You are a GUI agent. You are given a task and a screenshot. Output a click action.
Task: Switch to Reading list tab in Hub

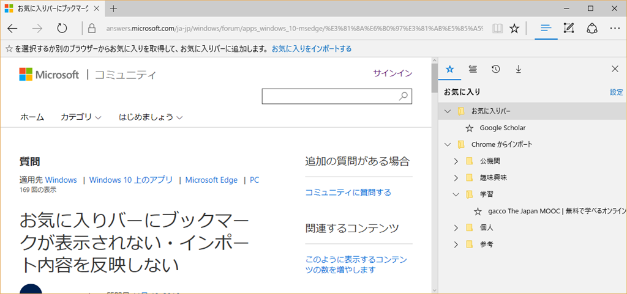(473, 70)
